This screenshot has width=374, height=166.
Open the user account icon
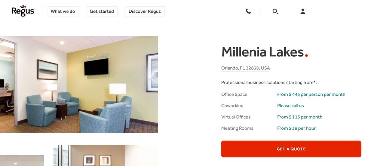coord(303,11)
